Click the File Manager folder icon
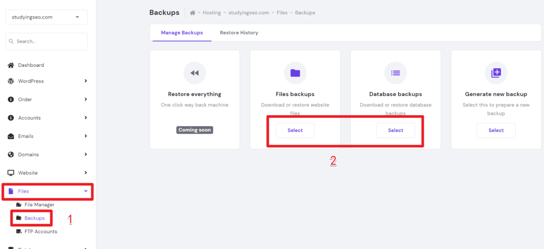This screenshot has width=544, height=249. tap(18, 205)
